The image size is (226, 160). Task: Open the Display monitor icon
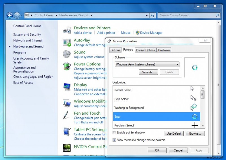click(x=67, y=87)
